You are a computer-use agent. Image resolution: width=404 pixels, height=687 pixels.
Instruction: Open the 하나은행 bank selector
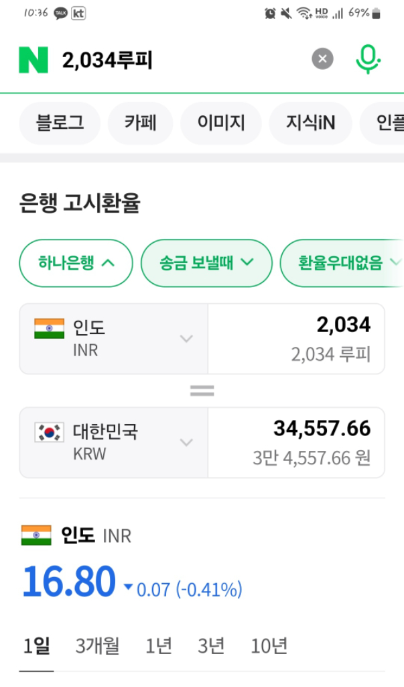point(76,262)
